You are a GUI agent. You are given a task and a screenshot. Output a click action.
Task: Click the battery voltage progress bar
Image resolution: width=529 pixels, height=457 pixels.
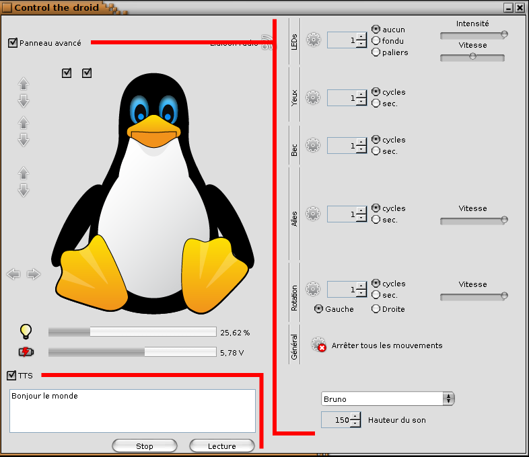[132, 352]
